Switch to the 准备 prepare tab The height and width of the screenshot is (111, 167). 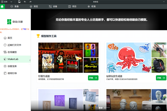15,6
